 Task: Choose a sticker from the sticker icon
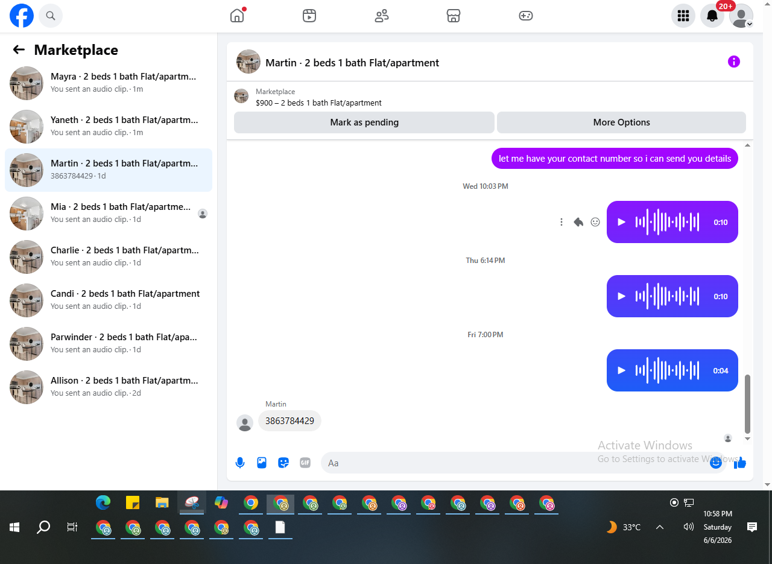283,463
